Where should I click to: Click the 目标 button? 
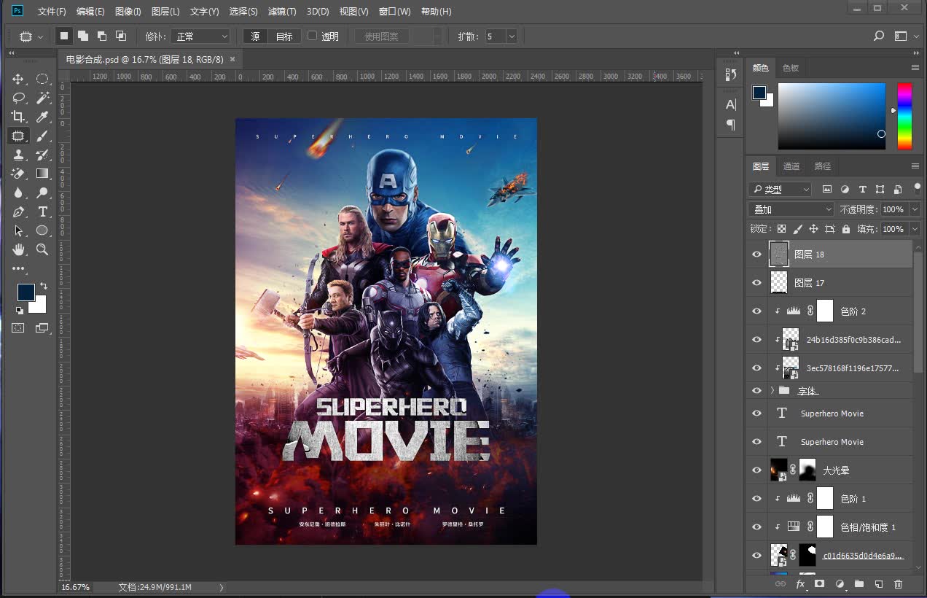(284, 36)
